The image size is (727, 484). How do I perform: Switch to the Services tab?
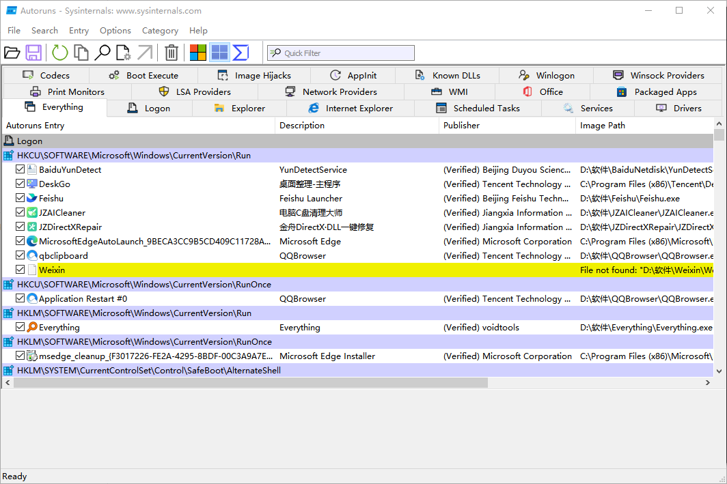click(x=588, y=109)
